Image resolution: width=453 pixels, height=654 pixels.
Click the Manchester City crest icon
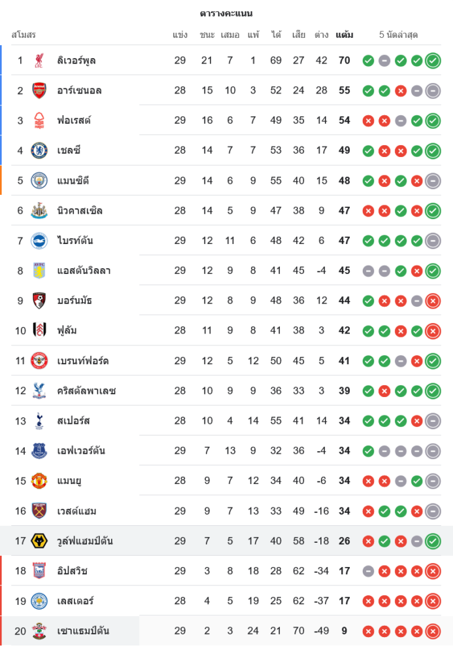point(39,181)
